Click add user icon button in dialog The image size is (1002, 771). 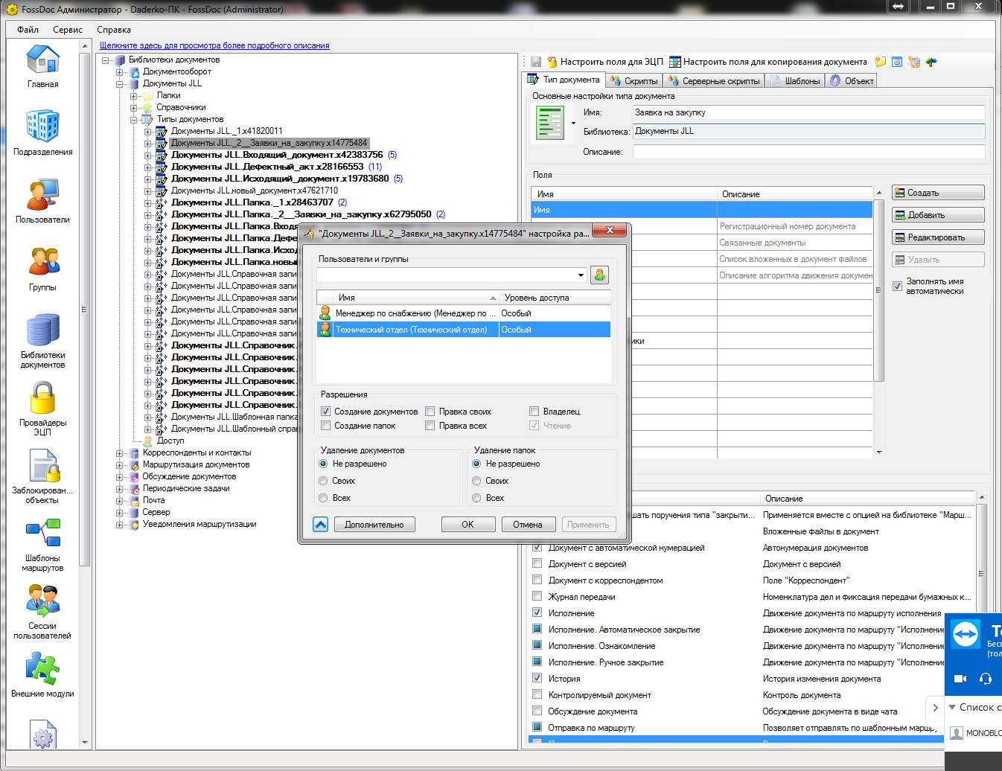pyautogui.click(x=599, y=275)
